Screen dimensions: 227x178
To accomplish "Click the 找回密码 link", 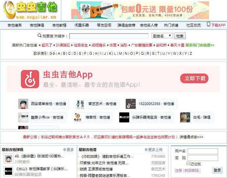I will 191,171.
